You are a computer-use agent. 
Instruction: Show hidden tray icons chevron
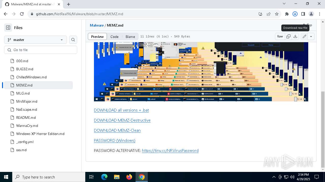274,177
